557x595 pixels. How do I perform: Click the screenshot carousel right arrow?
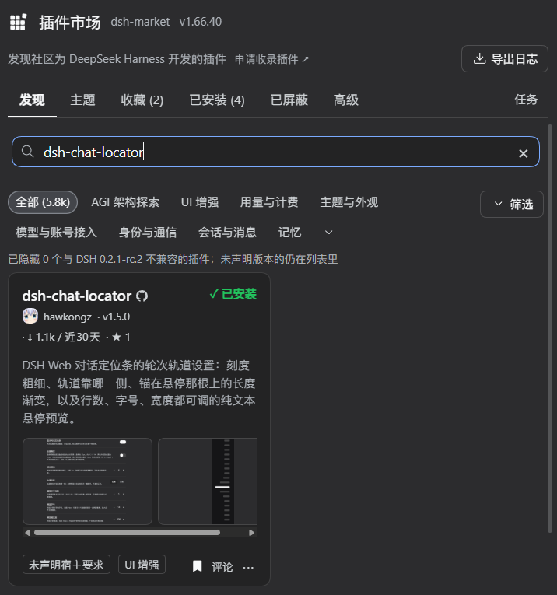pyautogui.click(x=251, y=532)
